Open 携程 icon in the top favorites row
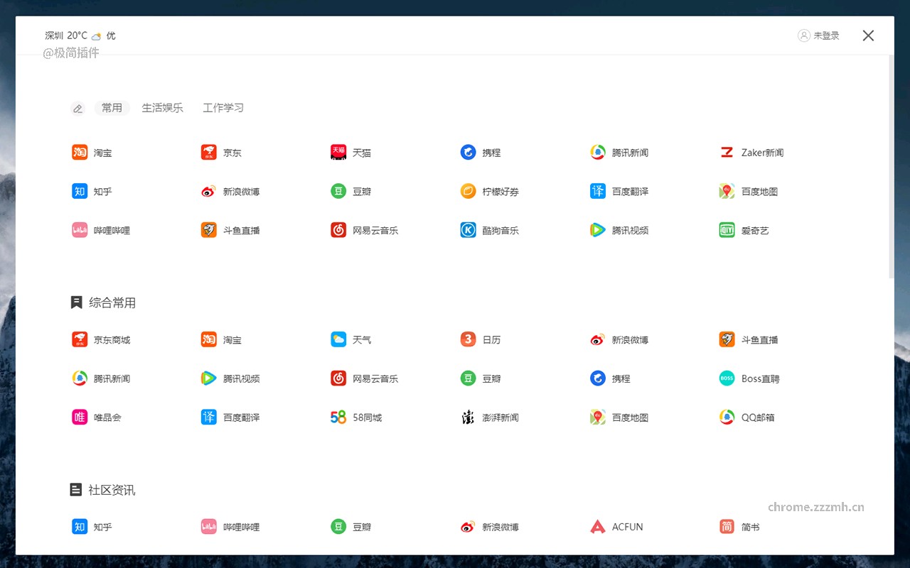Image resolution: width=910 pixels, height=568 pixels. 468,152
